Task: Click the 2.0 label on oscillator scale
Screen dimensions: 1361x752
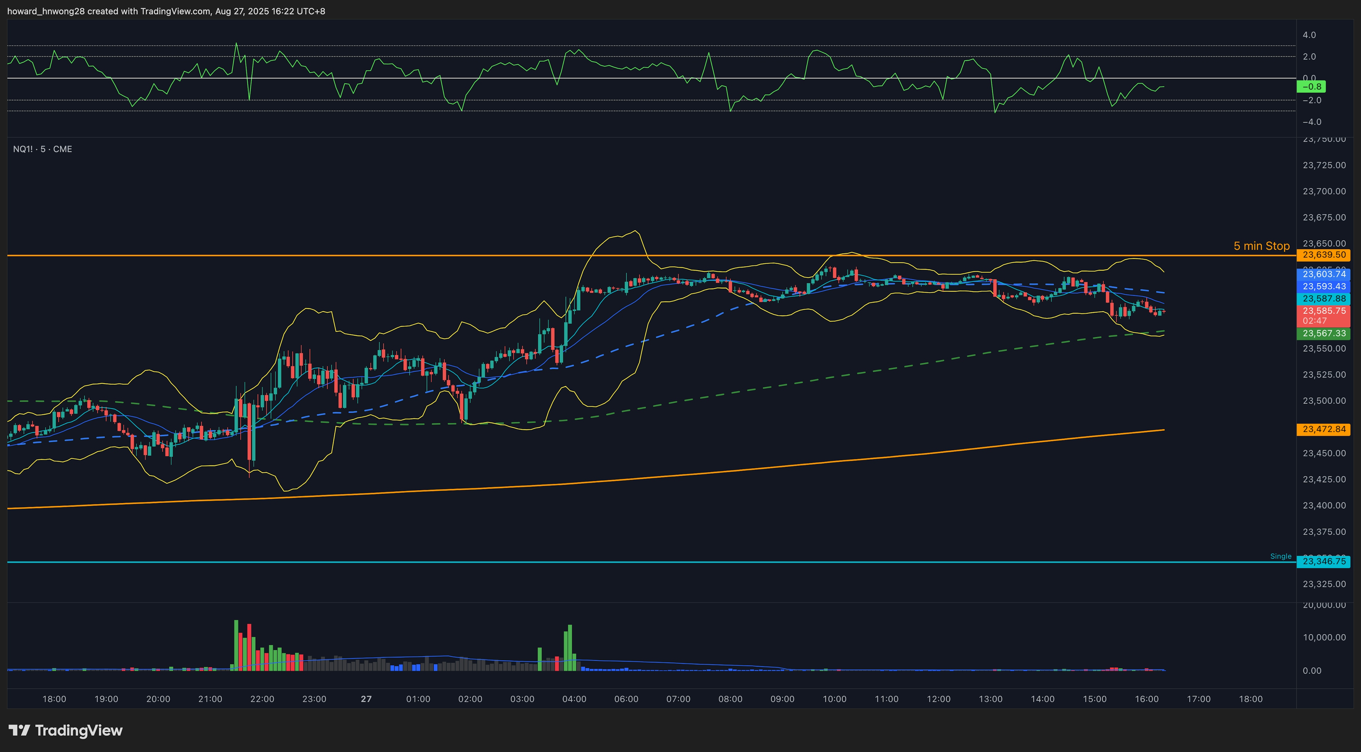Action: (x=1309, y=57)
